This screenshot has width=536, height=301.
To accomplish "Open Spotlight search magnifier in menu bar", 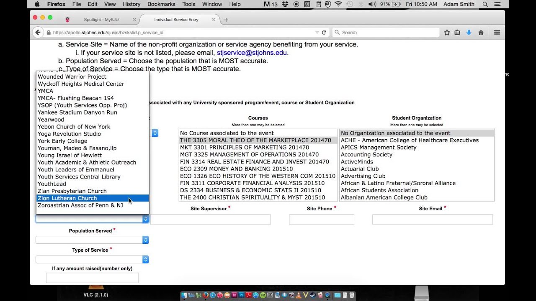I will [x=485, y=4].
